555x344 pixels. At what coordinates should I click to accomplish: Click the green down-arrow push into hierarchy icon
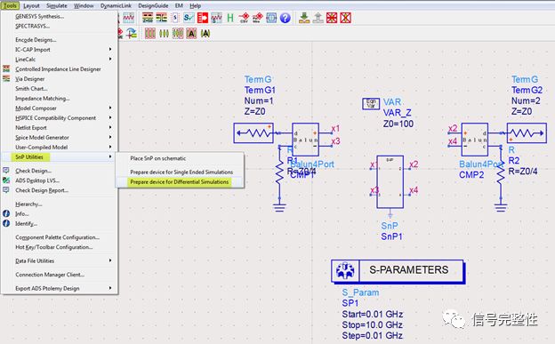click(x=304, y=18)
